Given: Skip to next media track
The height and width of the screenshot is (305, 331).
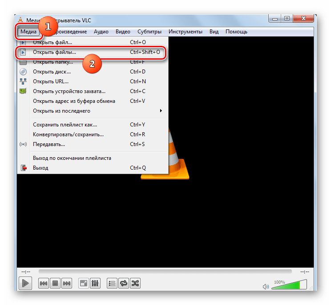Looking at the screenshot, I should coord(67,283).
